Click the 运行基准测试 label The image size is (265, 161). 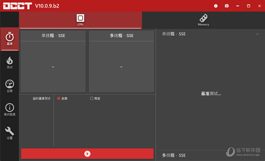42,98
